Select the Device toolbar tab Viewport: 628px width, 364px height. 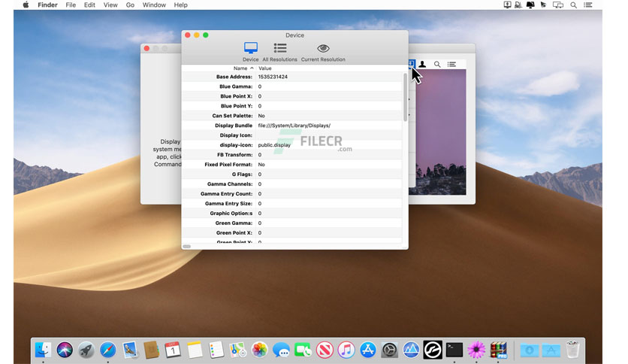tap(251, 52)
